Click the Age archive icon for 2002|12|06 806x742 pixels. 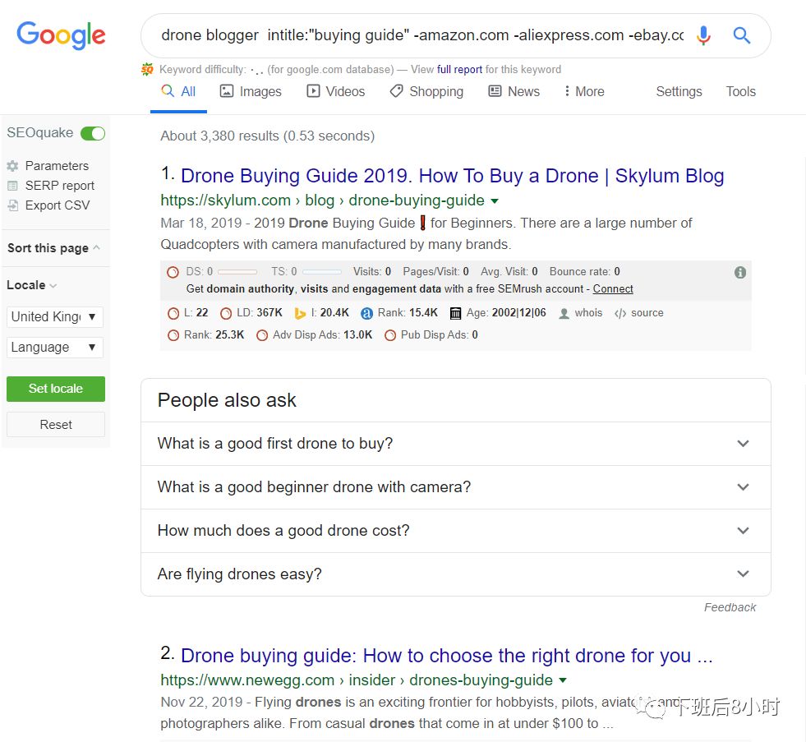click(x=455, y=313)
